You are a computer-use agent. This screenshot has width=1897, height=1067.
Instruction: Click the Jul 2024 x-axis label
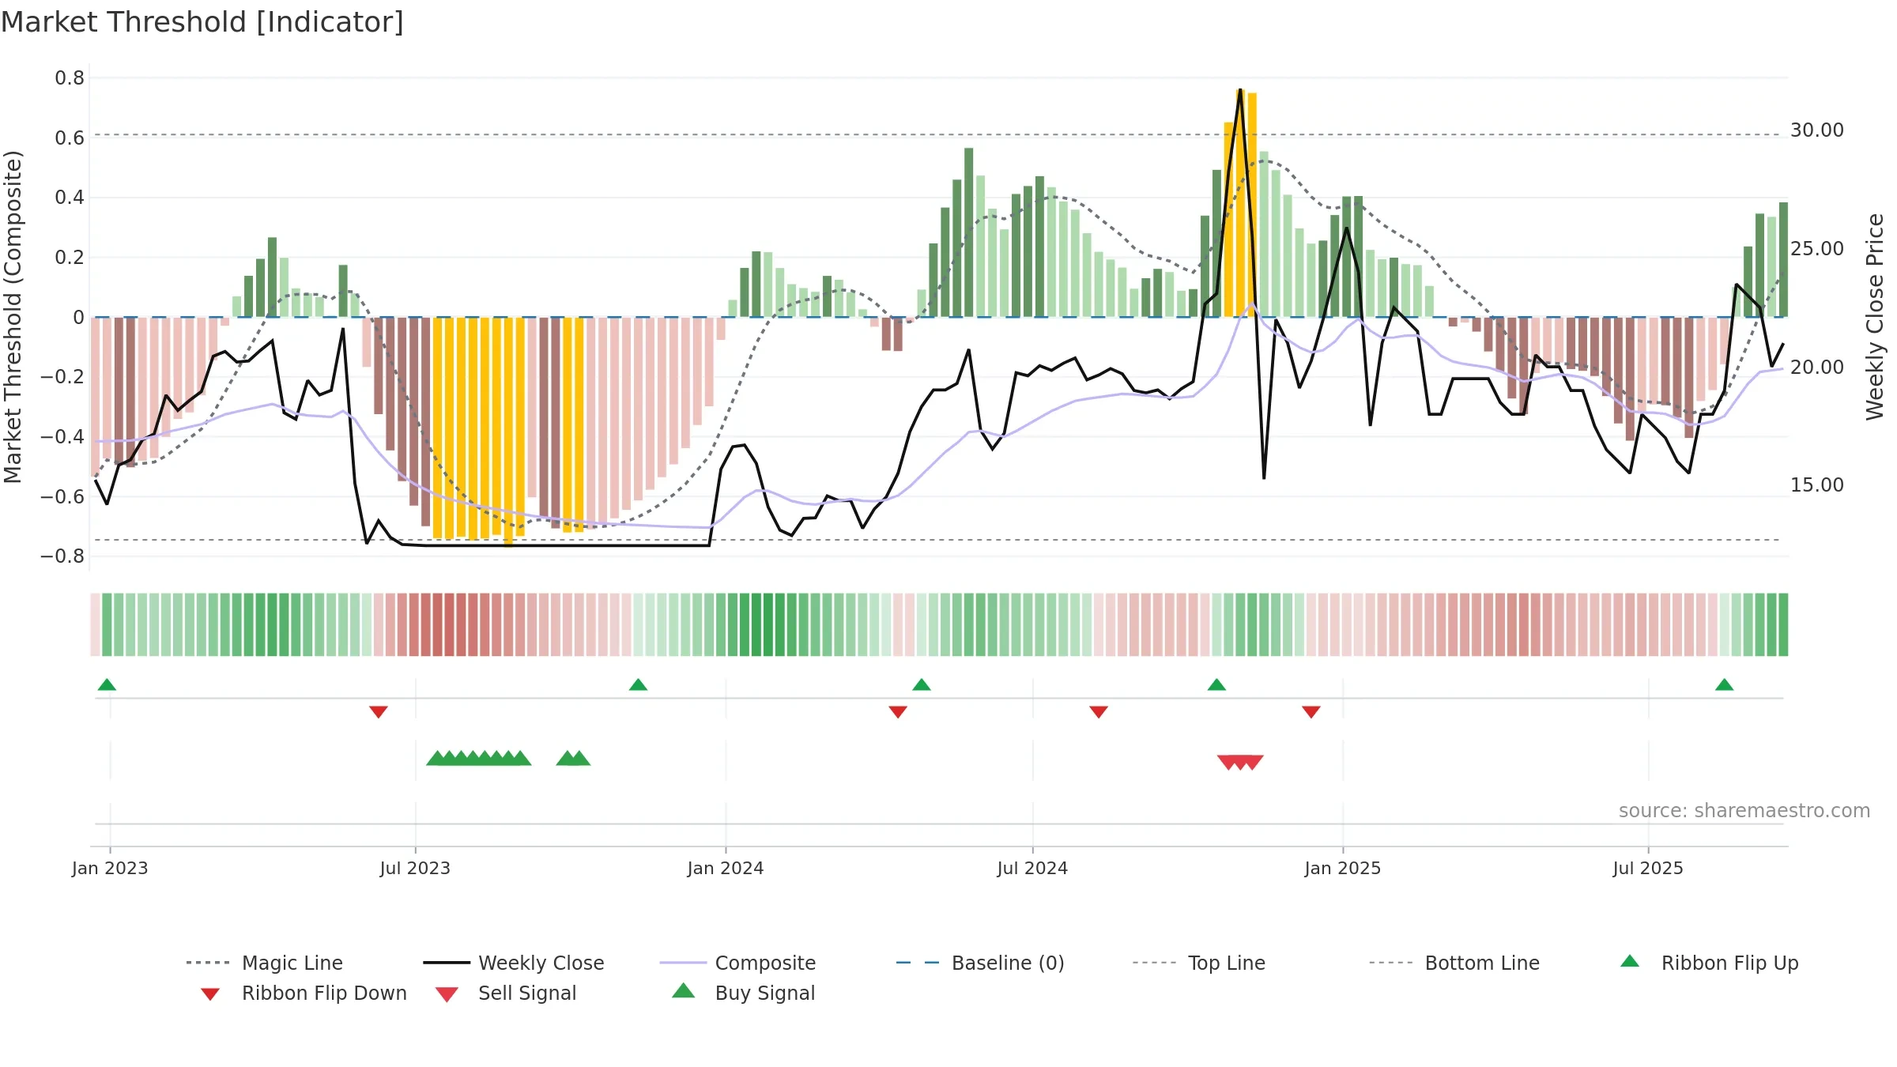1032,868
